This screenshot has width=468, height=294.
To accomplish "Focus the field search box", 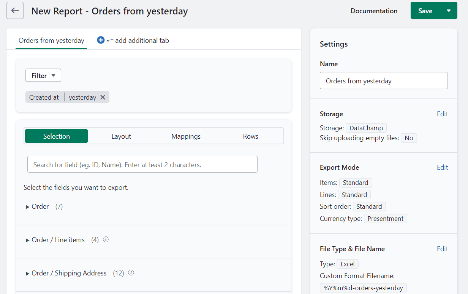I will (142, 164).
